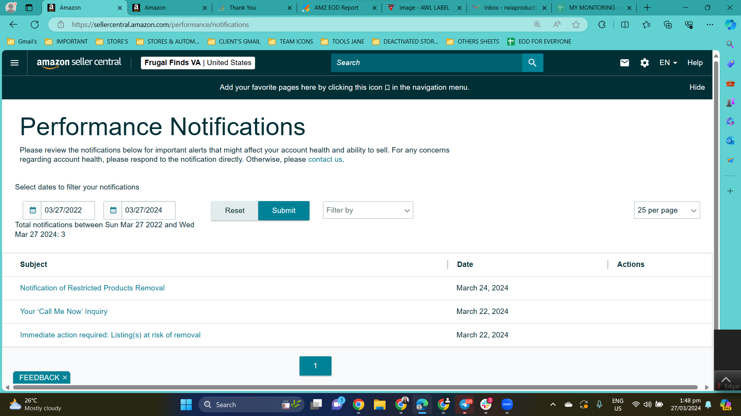741x416 pixels.
Task: Click the Read Aloud icon in address bar
Action: pyautogui.click(x=557, y=25)
